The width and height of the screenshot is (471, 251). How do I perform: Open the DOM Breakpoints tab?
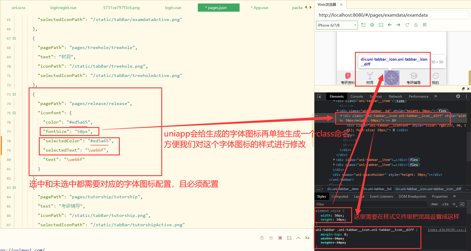pyautogui.click(x=412, y=196)
